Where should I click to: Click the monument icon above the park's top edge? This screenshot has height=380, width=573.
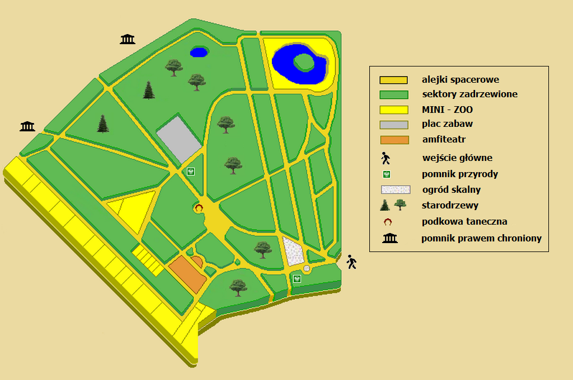(x=128, y=39)
